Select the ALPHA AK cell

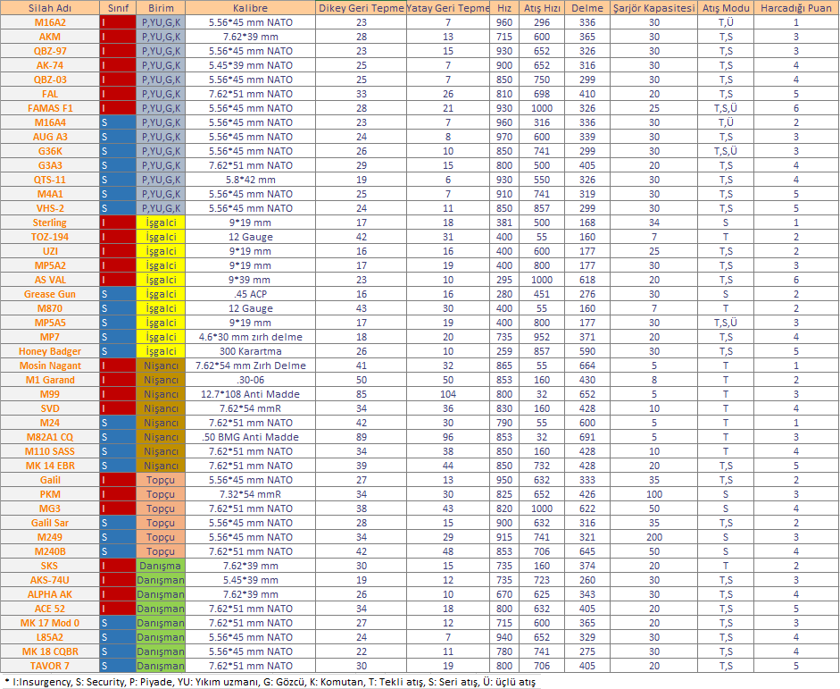click(x=50, y=594)
